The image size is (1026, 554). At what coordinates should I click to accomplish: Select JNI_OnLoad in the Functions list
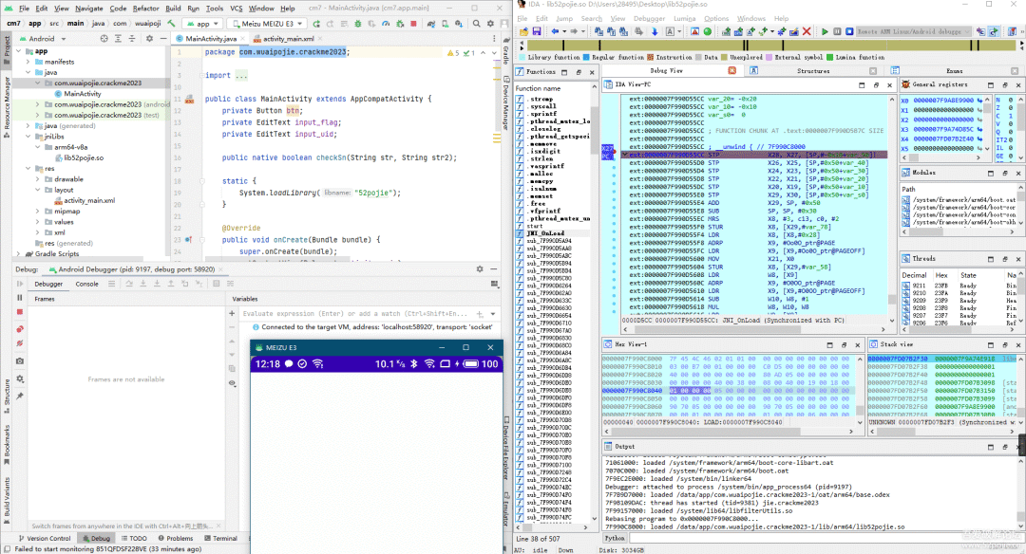point(543,232)
